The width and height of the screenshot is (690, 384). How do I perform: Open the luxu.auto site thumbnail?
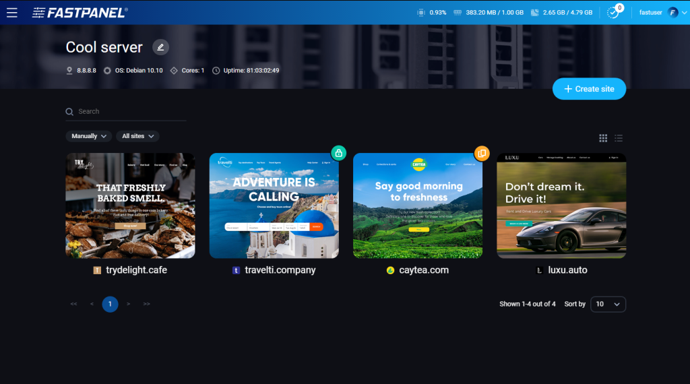[561, 206]
